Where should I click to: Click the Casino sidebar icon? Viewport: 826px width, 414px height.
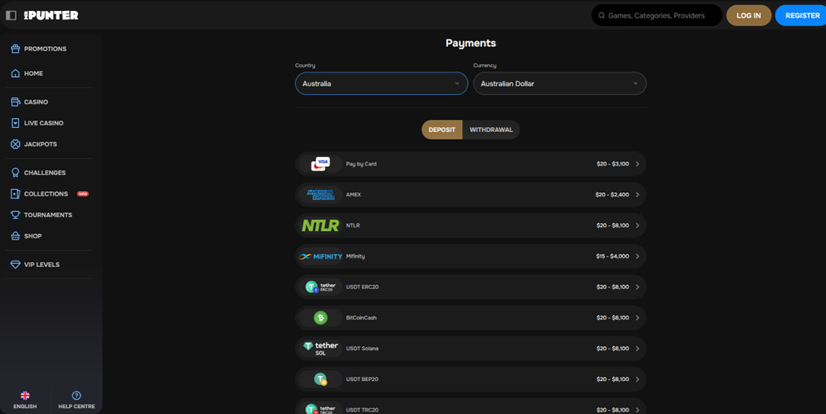tap(16, 102)
